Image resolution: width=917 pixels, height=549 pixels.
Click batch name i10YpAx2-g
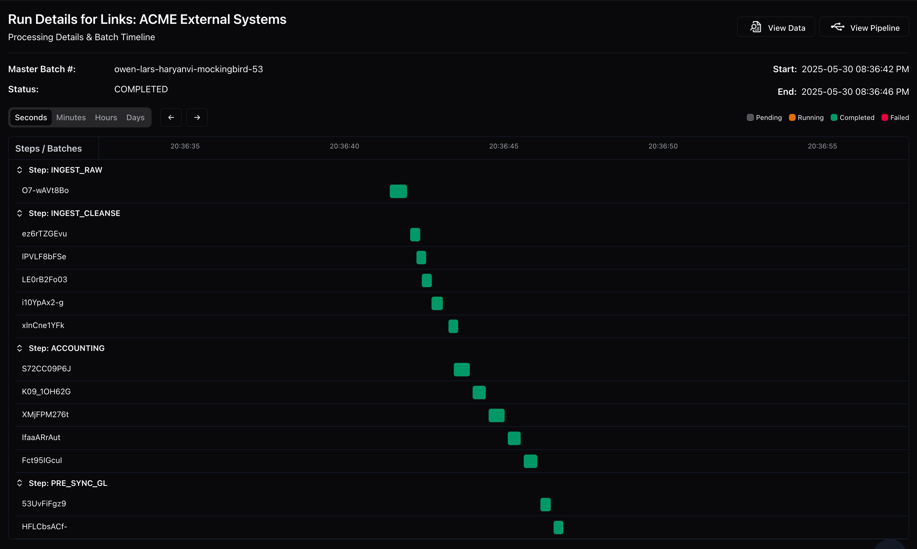(x=43, y=302)
